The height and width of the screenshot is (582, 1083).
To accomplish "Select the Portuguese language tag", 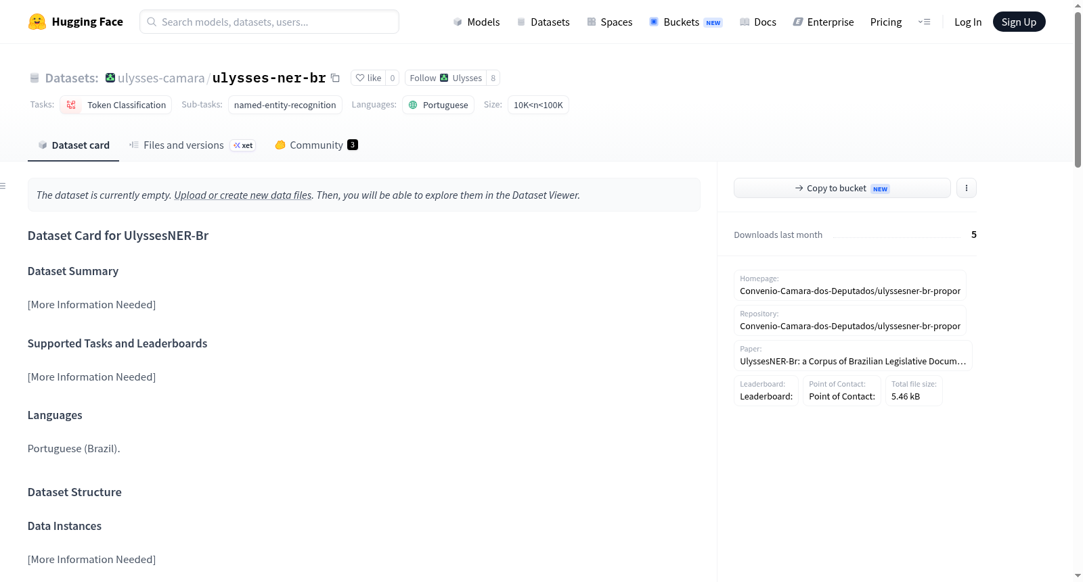I will 438,105.
